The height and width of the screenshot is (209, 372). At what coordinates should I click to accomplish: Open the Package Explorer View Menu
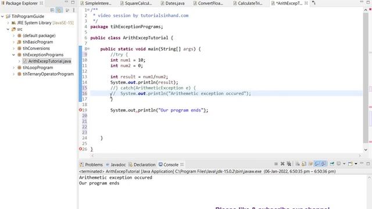[x=74, y=10]
